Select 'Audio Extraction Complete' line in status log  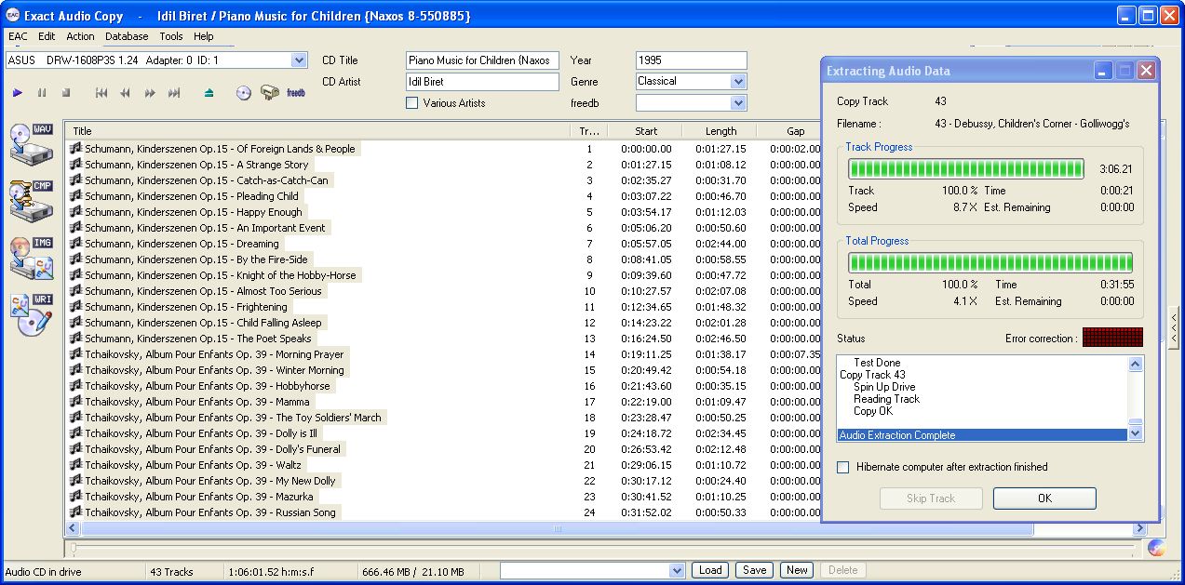point(982,435)
